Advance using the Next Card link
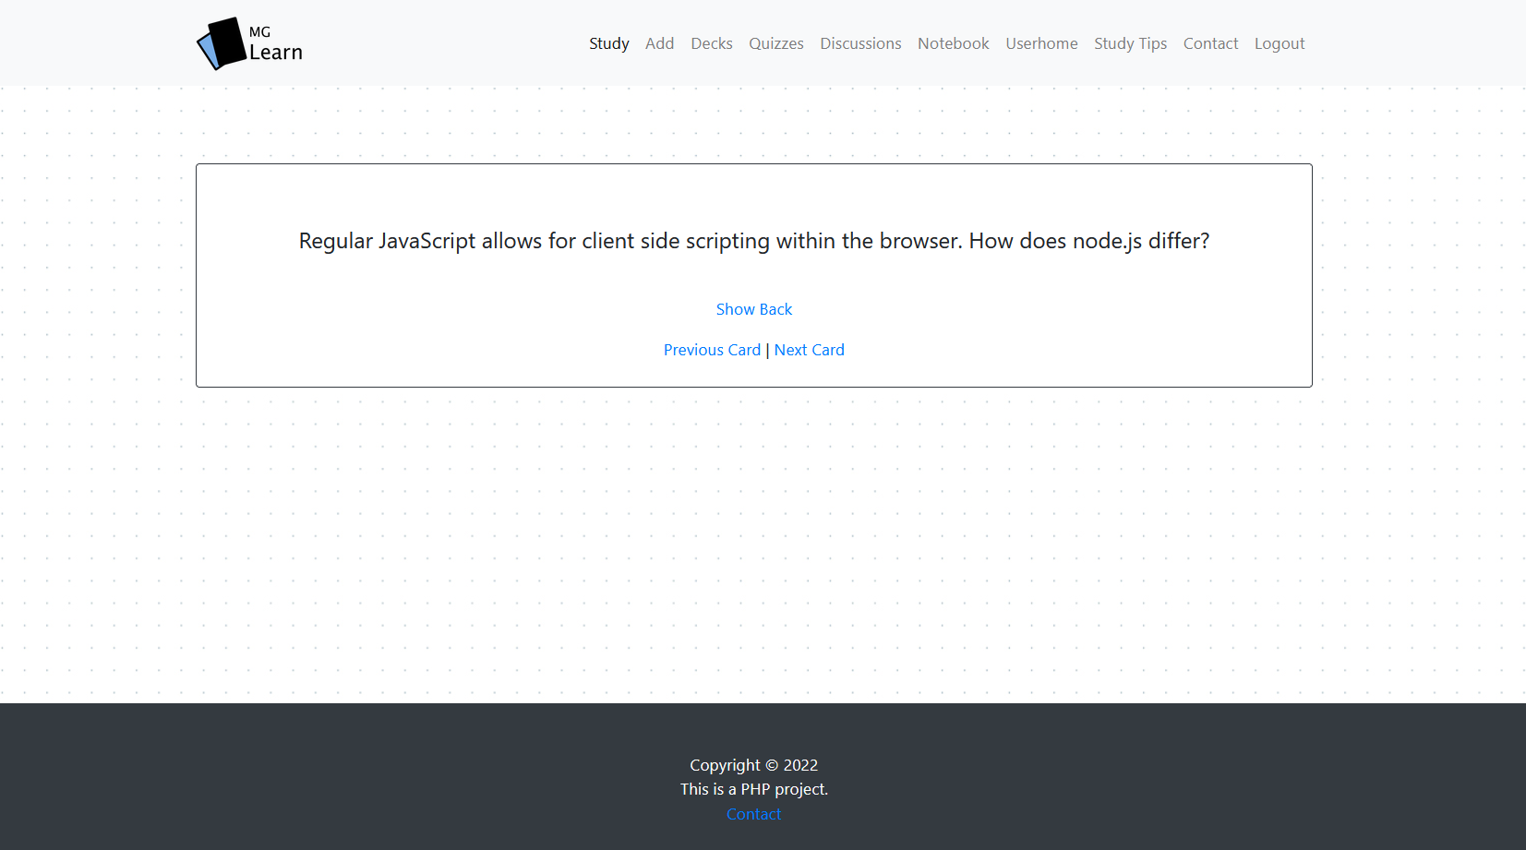 pyautogui.click(x=809, y=350)
